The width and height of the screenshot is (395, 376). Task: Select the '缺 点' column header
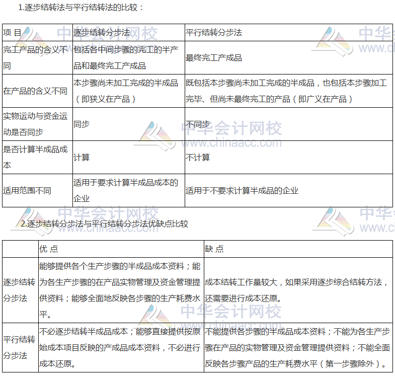298,249
